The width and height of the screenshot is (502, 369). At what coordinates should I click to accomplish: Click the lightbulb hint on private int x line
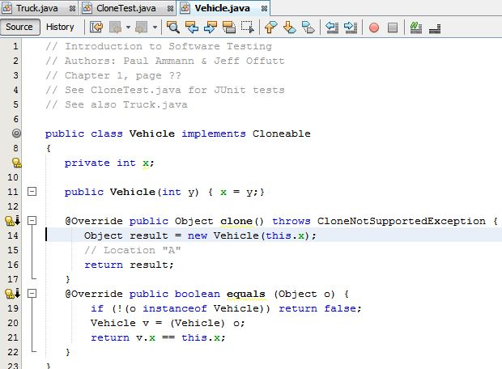point(16,163)
